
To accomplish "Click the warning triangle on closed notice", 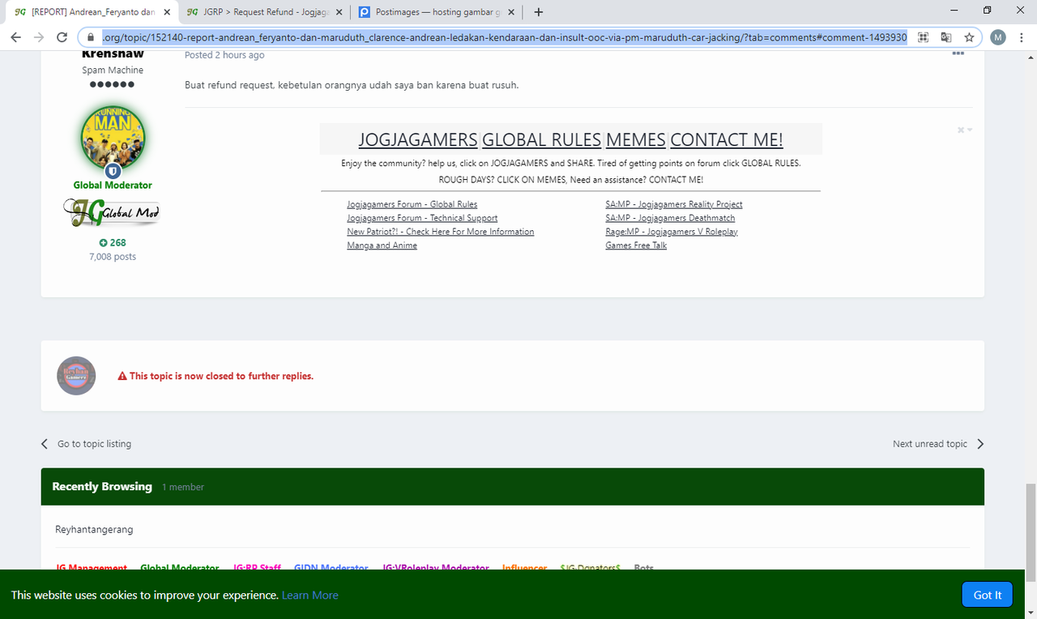I will [x=122, y=376].
